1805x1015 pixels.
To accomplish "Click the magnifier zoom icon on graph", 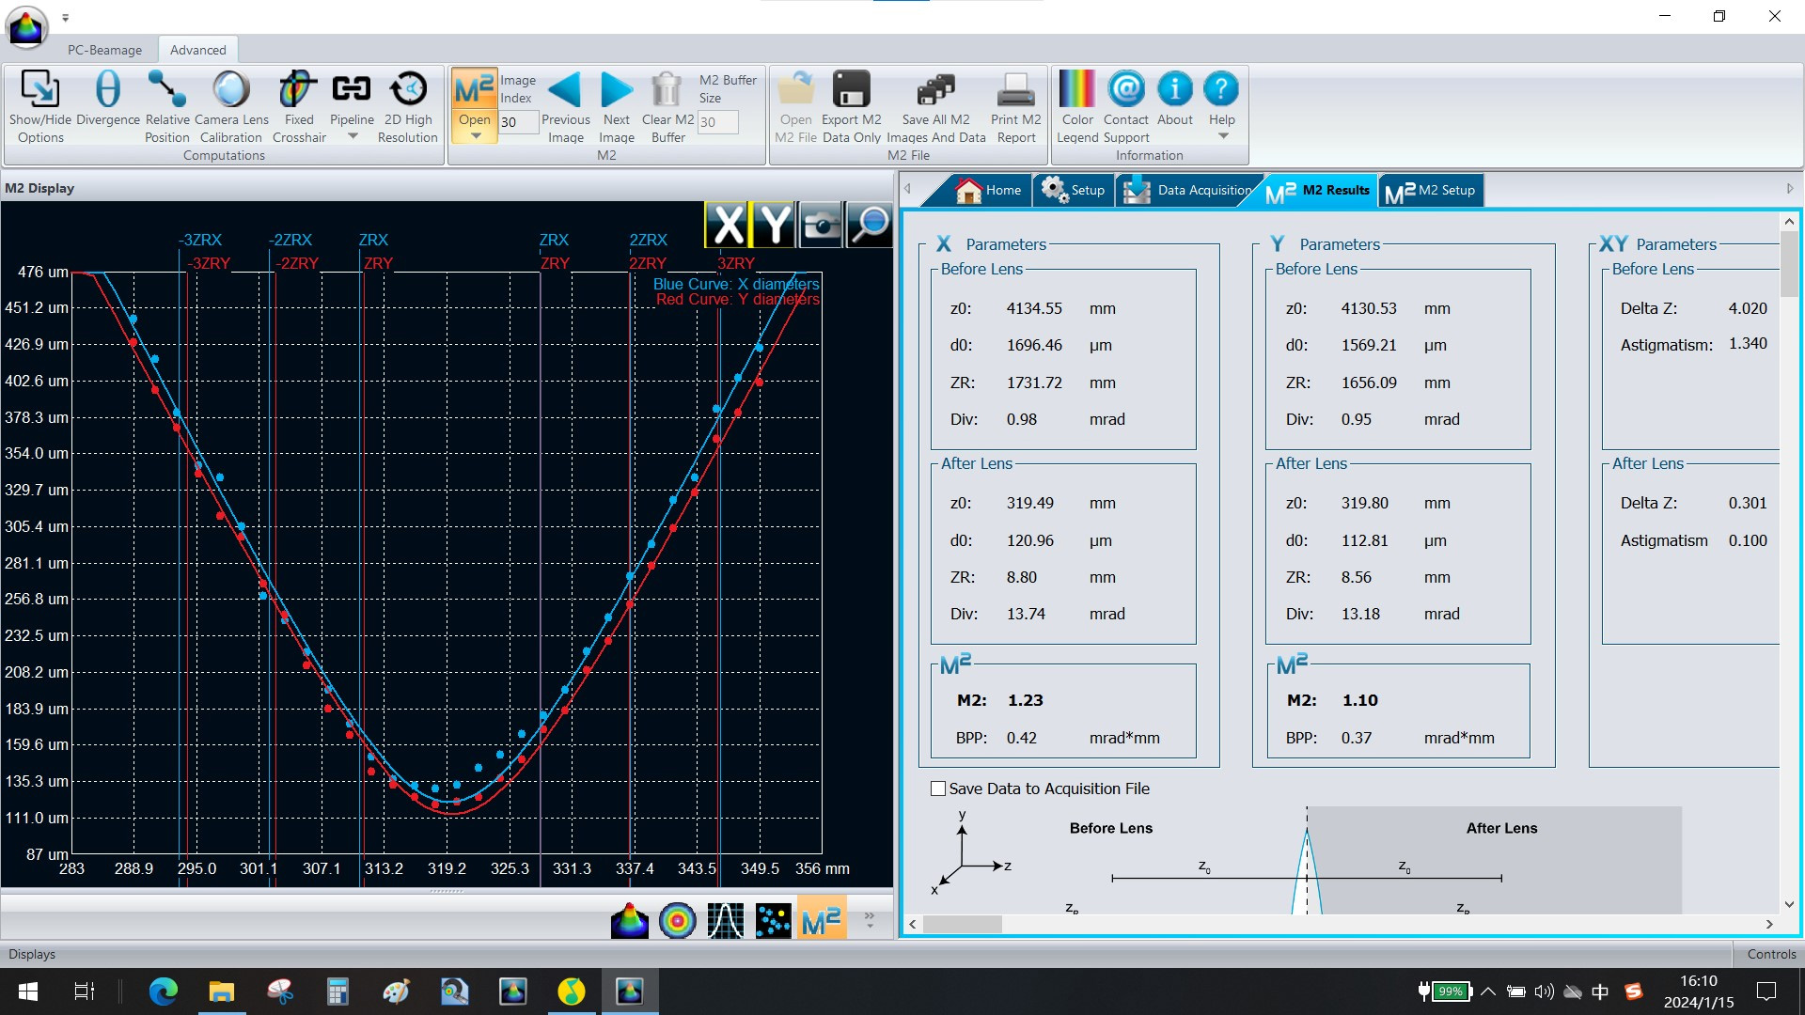I will pos(869,225).
